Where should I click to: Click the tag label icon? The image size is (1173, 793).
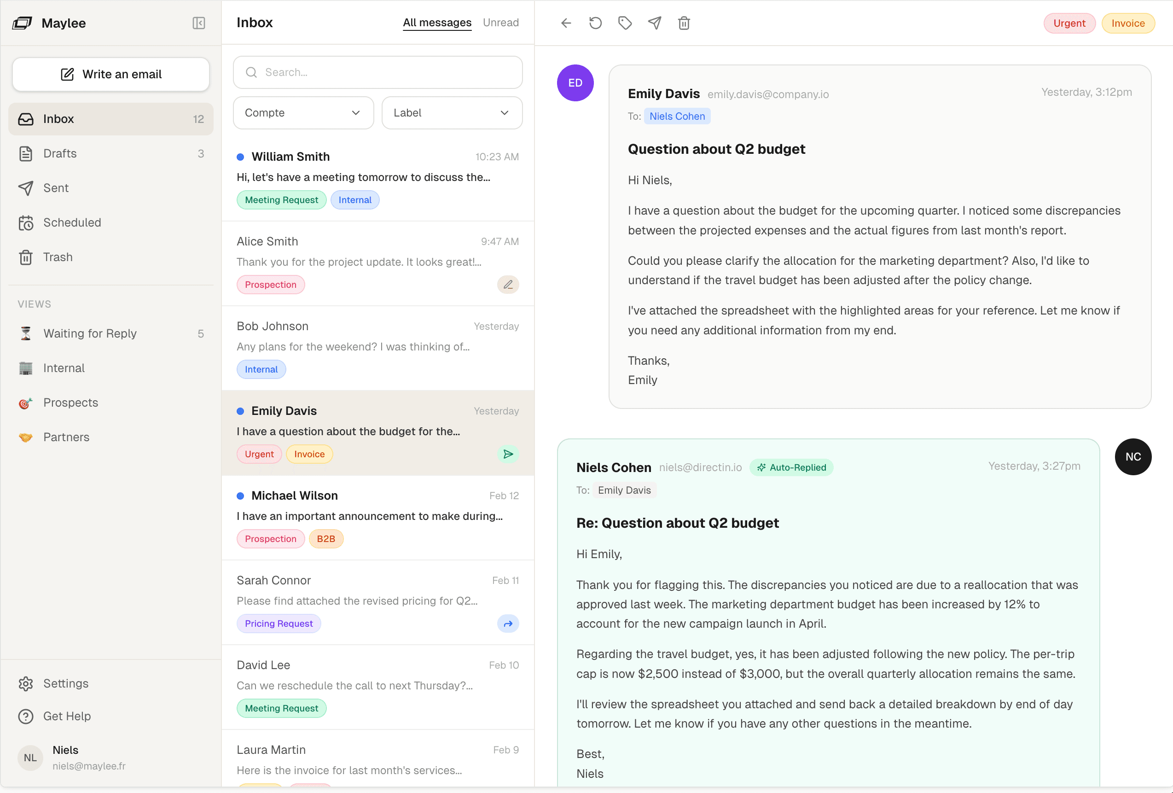point(625,23)
